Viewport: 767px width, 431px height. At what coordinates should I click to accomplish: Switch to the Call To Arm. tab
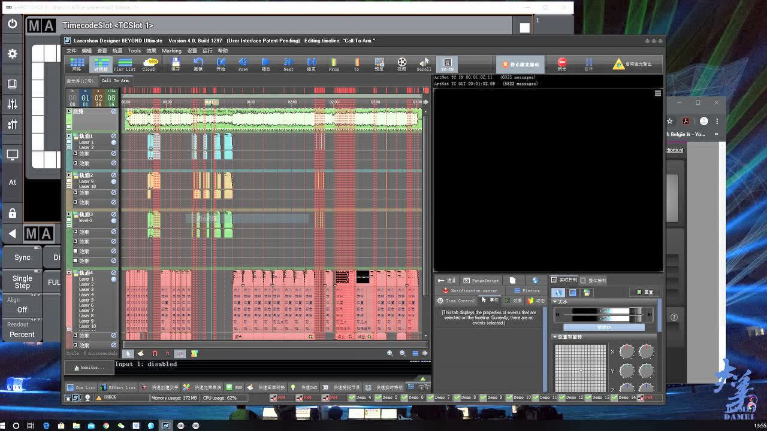coord(115,80)
